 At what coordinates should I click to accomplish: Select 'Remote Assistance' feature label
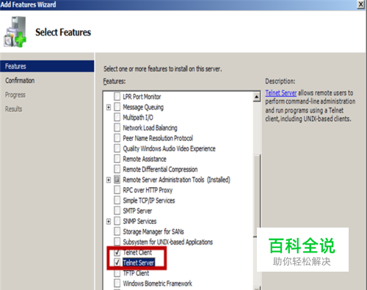pyautogui.click(x=145, y=159)
